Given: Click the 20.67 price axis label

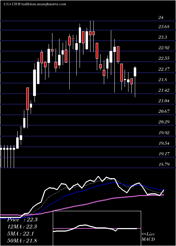Looking at the screenshot, I should pos(164,111).
